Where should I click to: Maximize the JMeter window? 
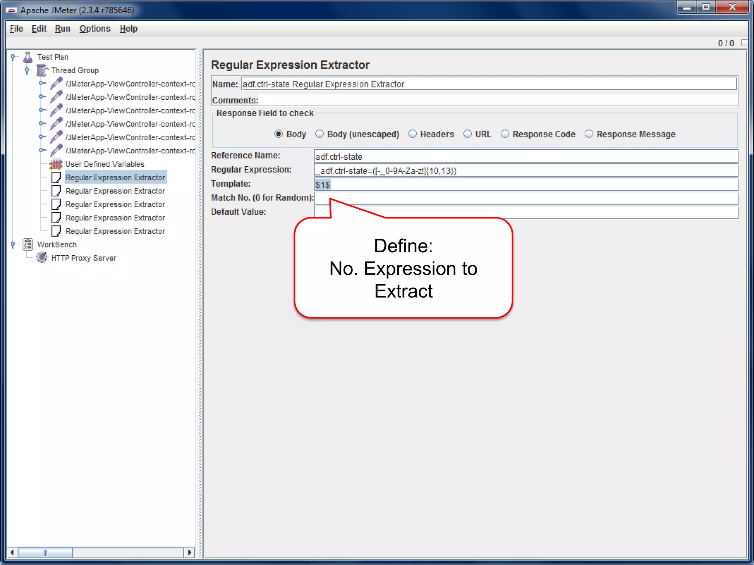706,7
